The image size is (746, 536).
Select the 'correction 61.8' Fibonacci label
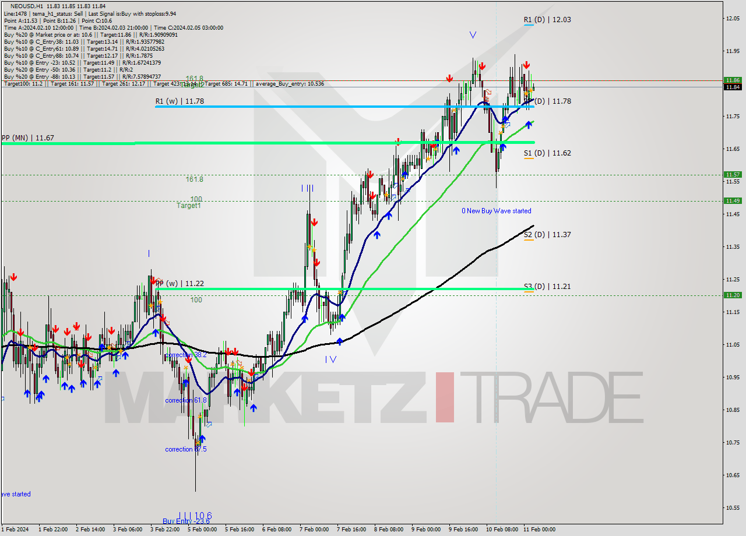186,400
